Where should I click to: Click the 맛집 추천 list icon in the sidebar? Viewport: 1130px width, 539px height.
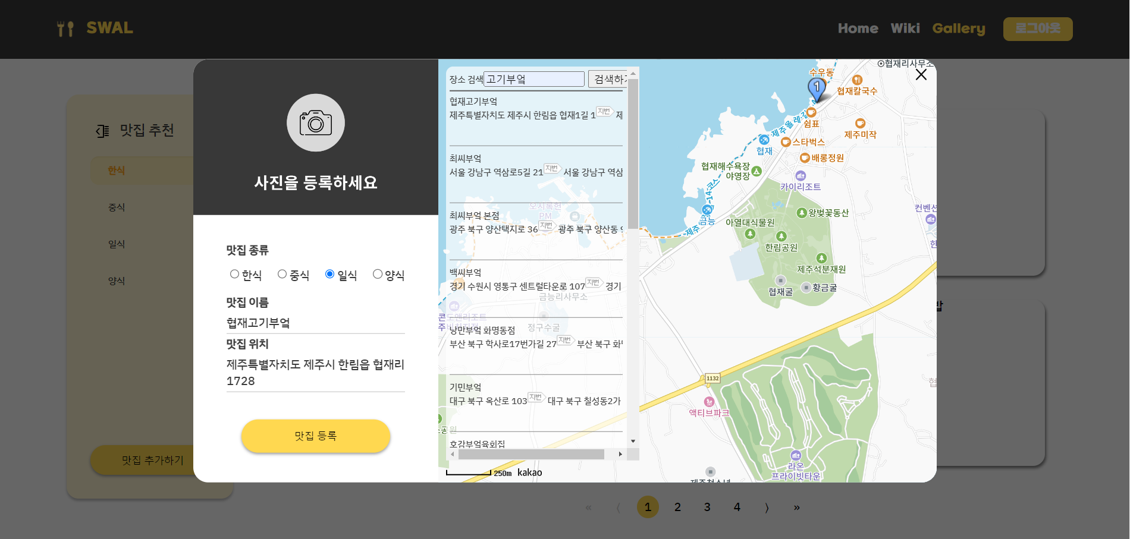pyautogui.click(x=102, y=131)
